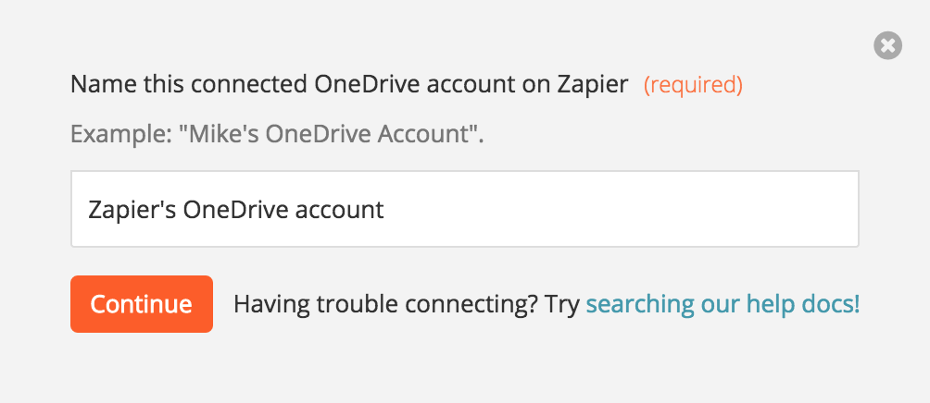Click the word "Try" before the help link

[561, 304]
